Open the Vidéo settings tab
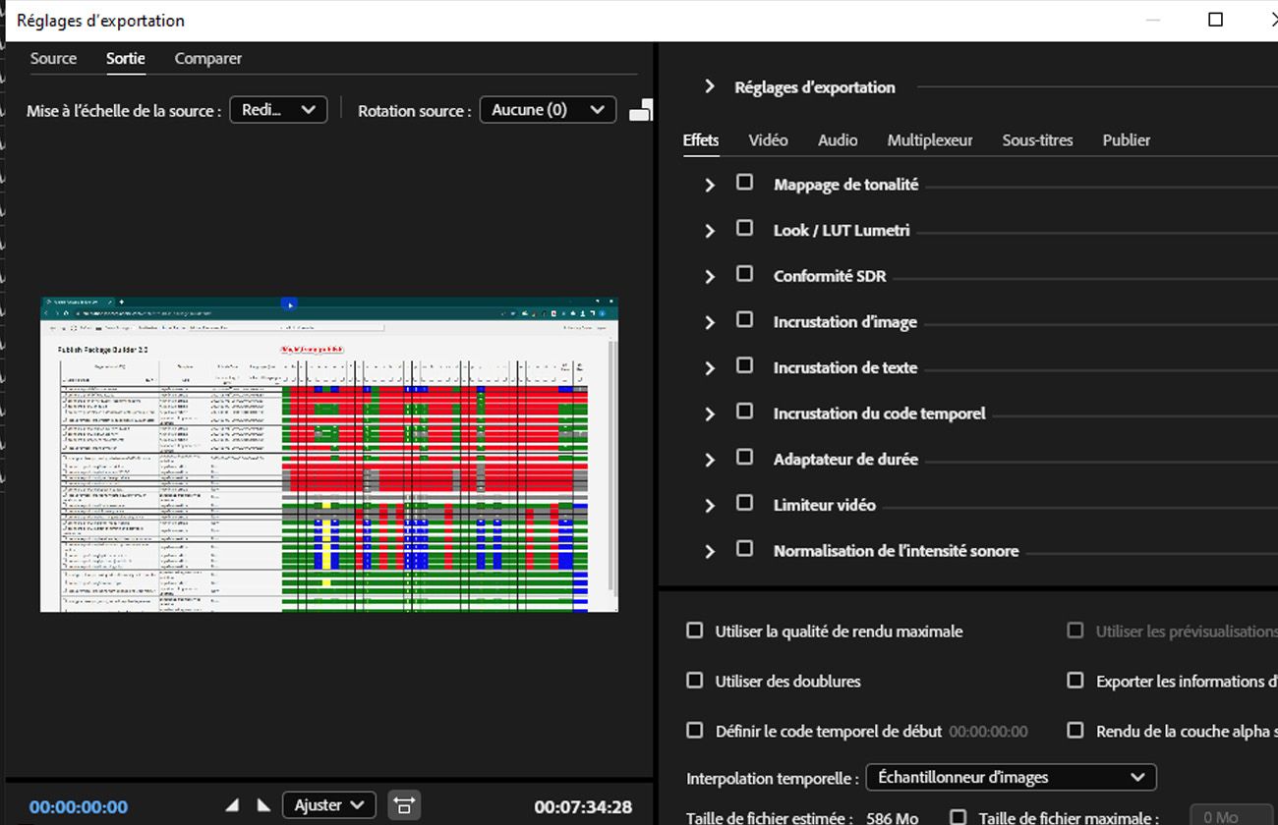Viewport: 1278px width, 825px height. click(768, 139)
